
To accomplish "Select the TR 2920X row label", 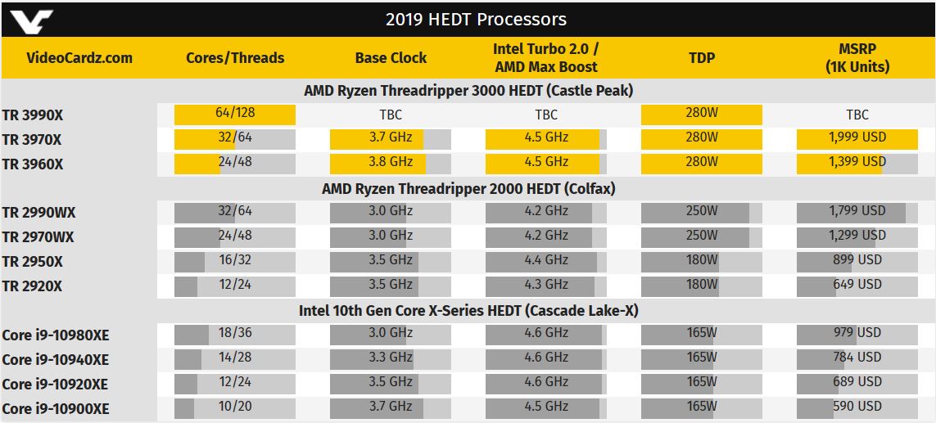I will click(x=32, y=286).
